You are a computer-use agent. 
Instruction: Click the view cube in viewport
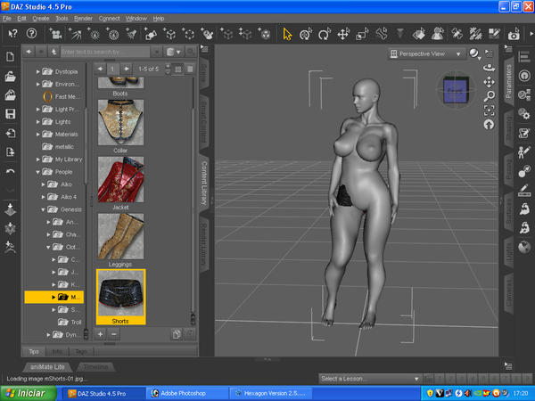[456, 90]
